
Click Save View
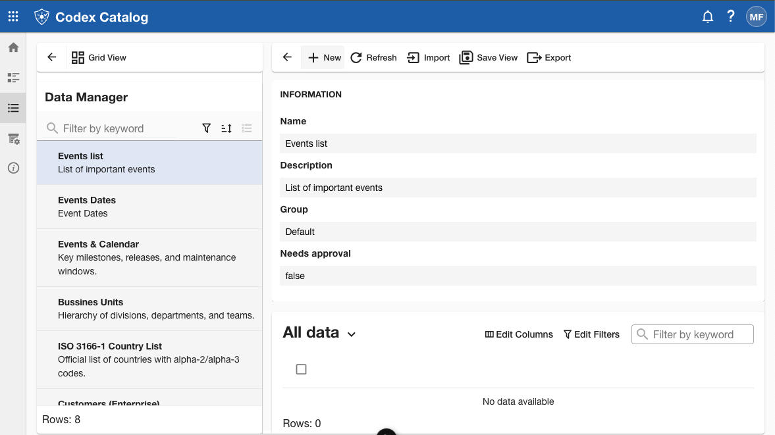pyautogui.click(x=488, y=58)
